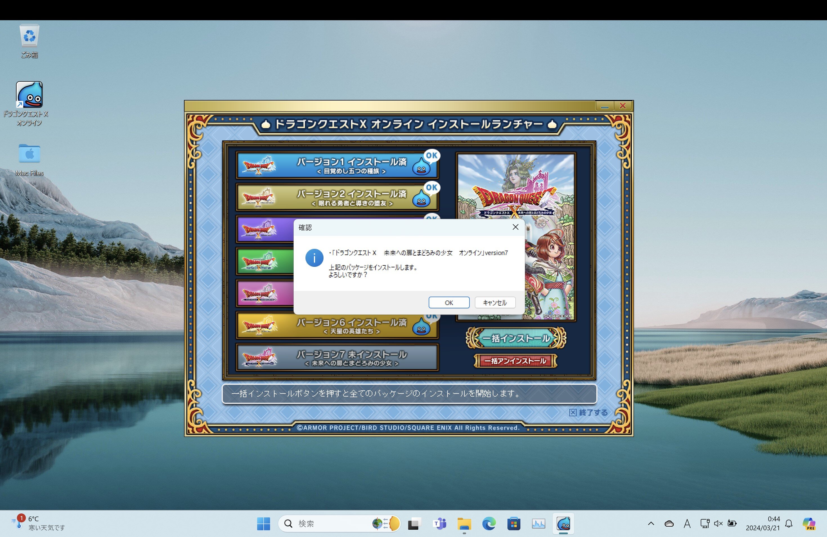Image resolution: width=827 pixels, height=537 pixels.
Task: Click the 確認 dialog title text
Action: [305, 227]
